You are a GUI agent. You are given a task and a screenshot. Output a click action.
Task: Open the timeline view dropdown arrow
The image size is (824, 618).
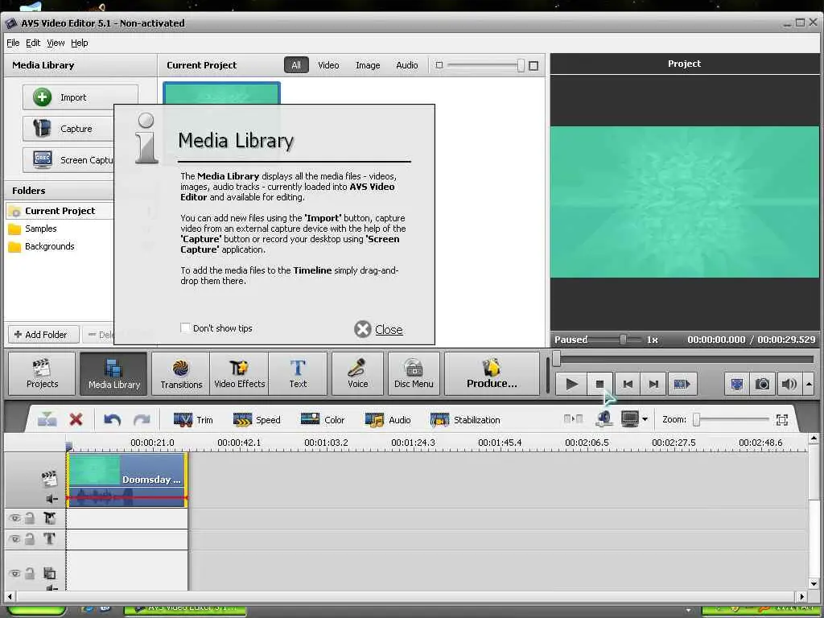click(645, 419)
